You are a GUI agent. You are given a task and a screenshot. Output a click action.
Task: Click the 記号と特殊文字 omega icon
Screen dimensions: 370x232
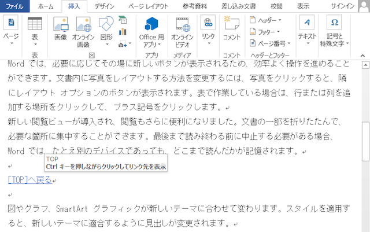[334, 22]
